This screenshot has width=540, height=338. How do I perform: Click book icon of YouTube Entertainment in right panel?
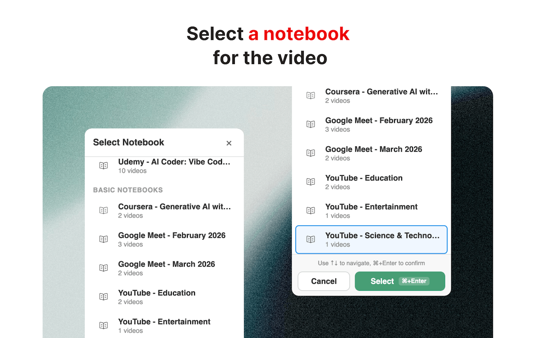[310, 210]
